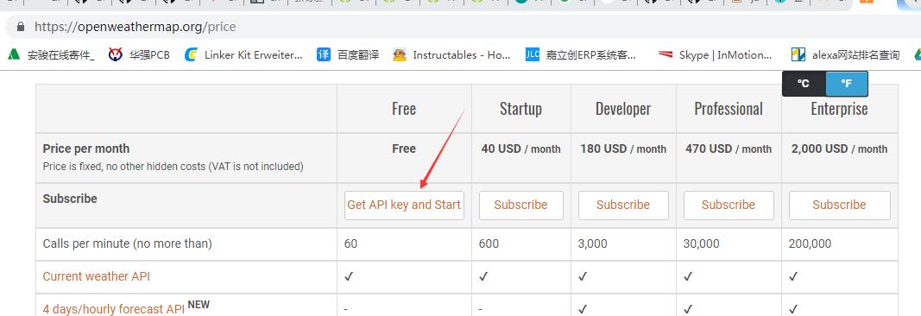Image resolution: width=921 pixels, height=316 pixels.
Task: Click the 40 USD / month price
Action: (521, 149)
